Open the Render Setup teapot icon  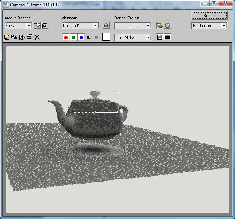160,25
